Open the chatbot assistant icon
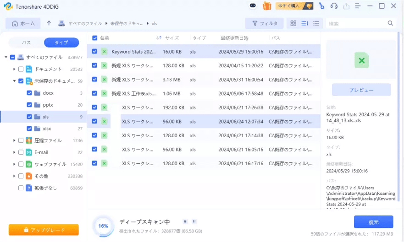This screenshot has height=242, width=404. click(253, 5)
